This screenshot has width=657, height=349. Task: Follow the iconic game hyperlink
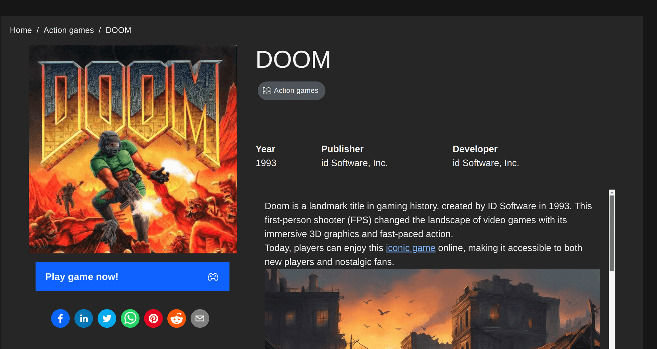pyautogui.click(x=410, y=248)
